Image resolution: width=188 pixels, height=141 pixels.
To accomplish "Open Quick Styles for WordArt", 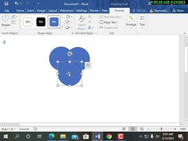I will (82, 22).
